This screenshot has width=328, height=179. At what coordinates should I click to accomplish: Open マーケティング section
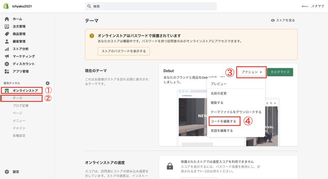(24, 56)
